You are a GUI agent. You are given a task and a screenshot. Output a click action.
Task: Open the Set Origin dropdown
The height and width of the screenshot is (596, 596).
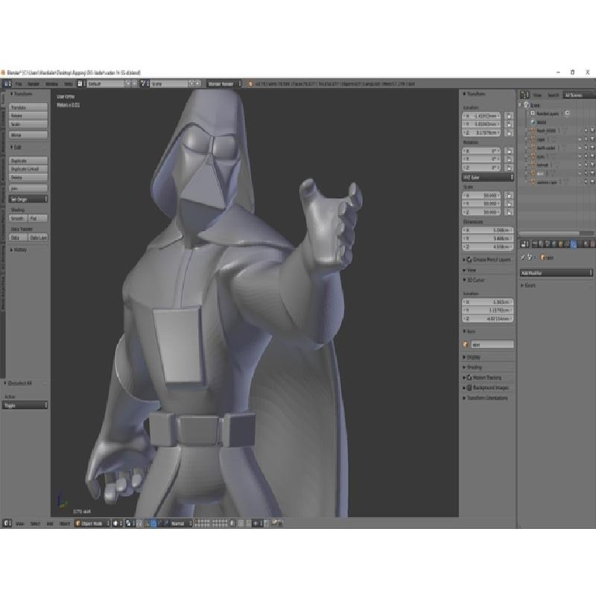point(28,199)
